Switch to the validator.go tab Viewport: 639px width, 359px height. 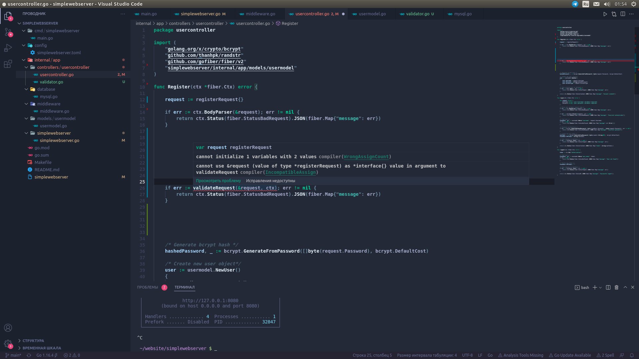click(417, 14)
